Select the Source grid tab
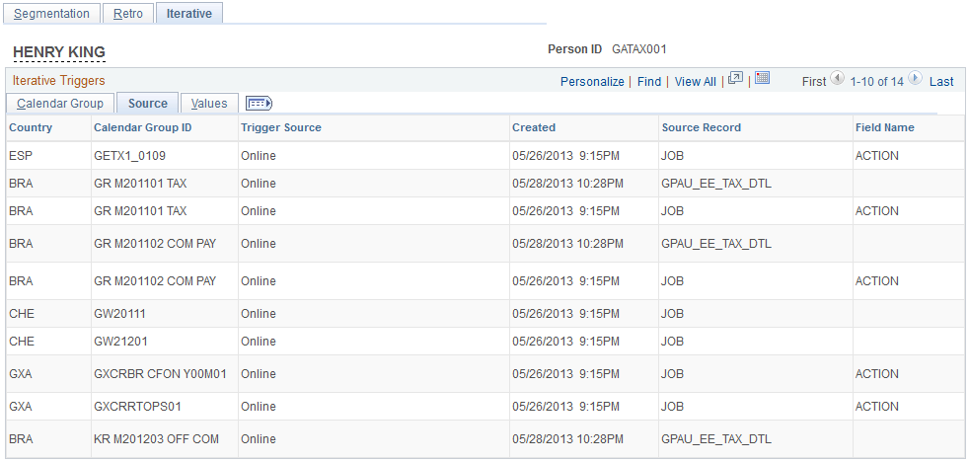969x462 pixels. tap(148, 104)
